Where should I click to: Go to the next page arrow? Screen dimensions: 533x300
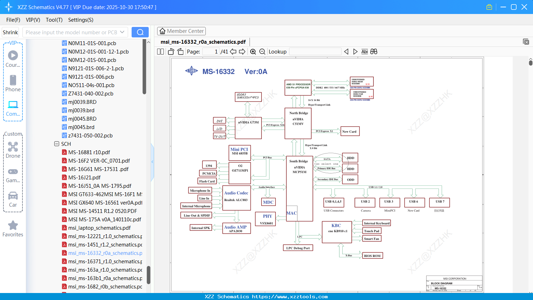(242, 52)
